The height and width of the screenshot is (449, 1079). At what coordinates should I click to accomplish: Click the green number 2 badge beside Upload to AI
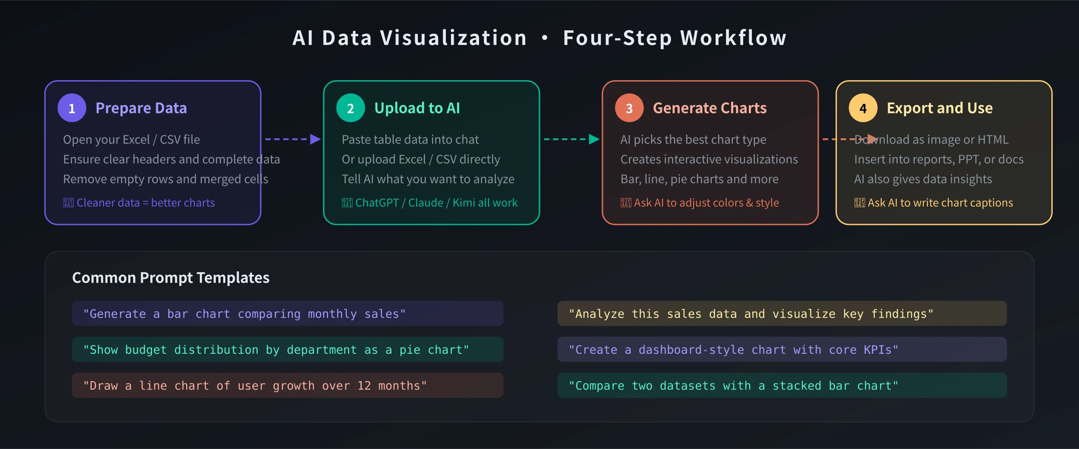click(350, 108)
